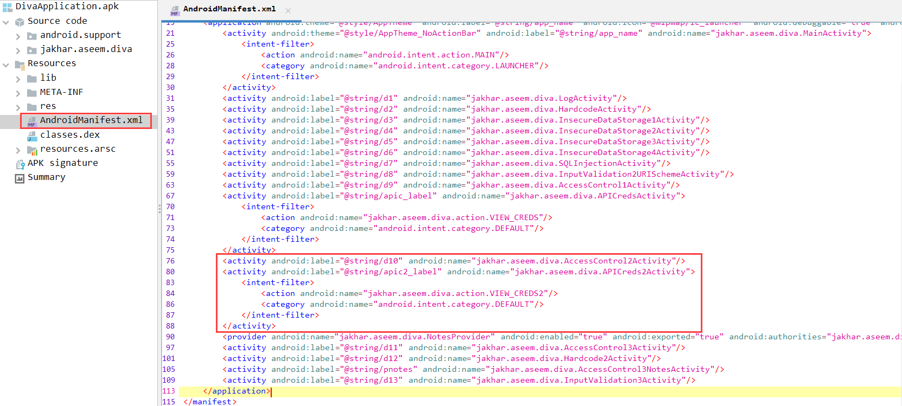Click the APK signature icon
This screenshot has height=406, width=902.
click(x=20, y=164)
